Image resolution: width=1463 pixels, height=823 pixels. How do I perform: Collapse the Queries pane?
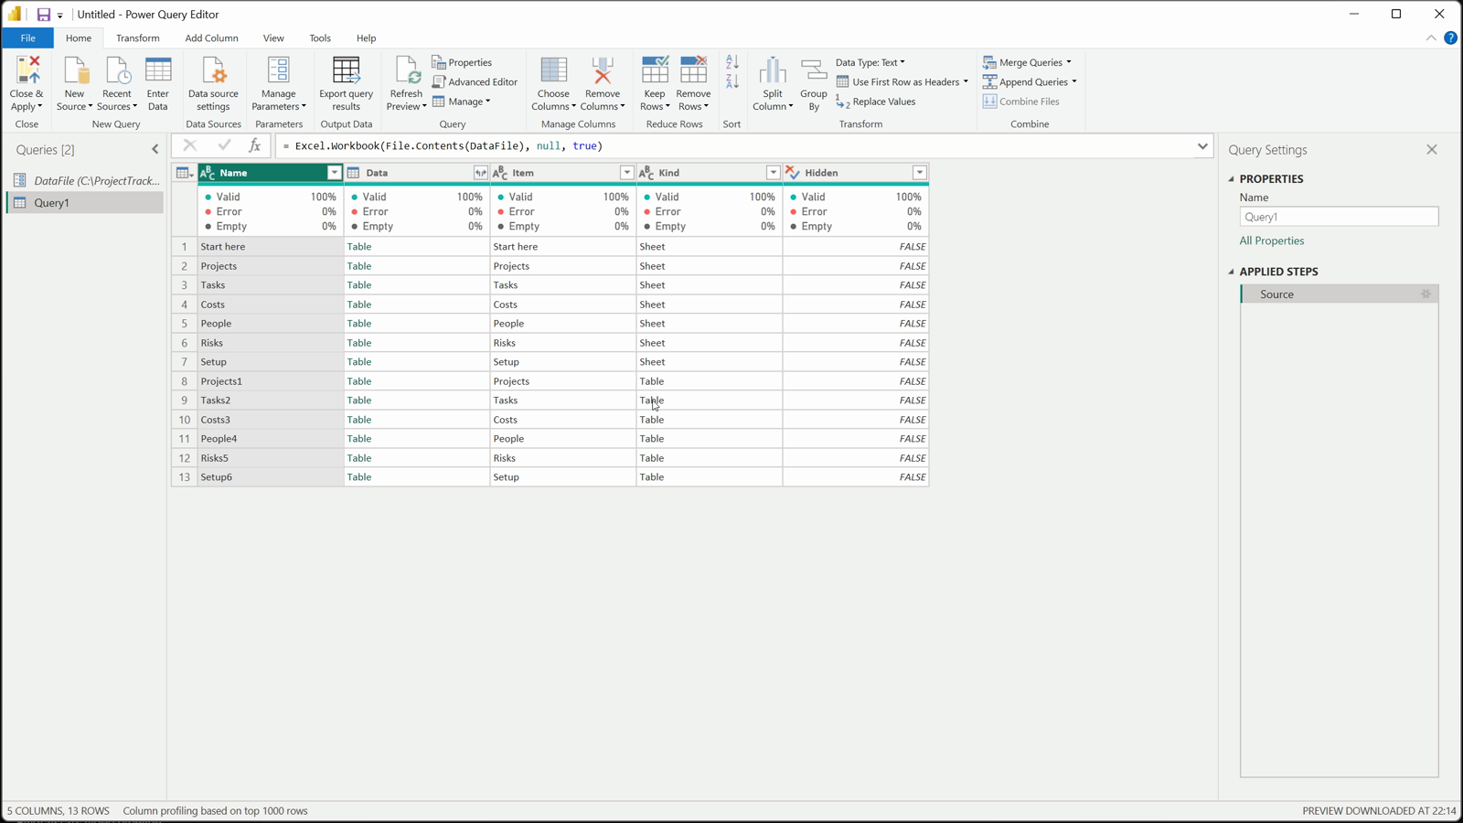[155, 149]
